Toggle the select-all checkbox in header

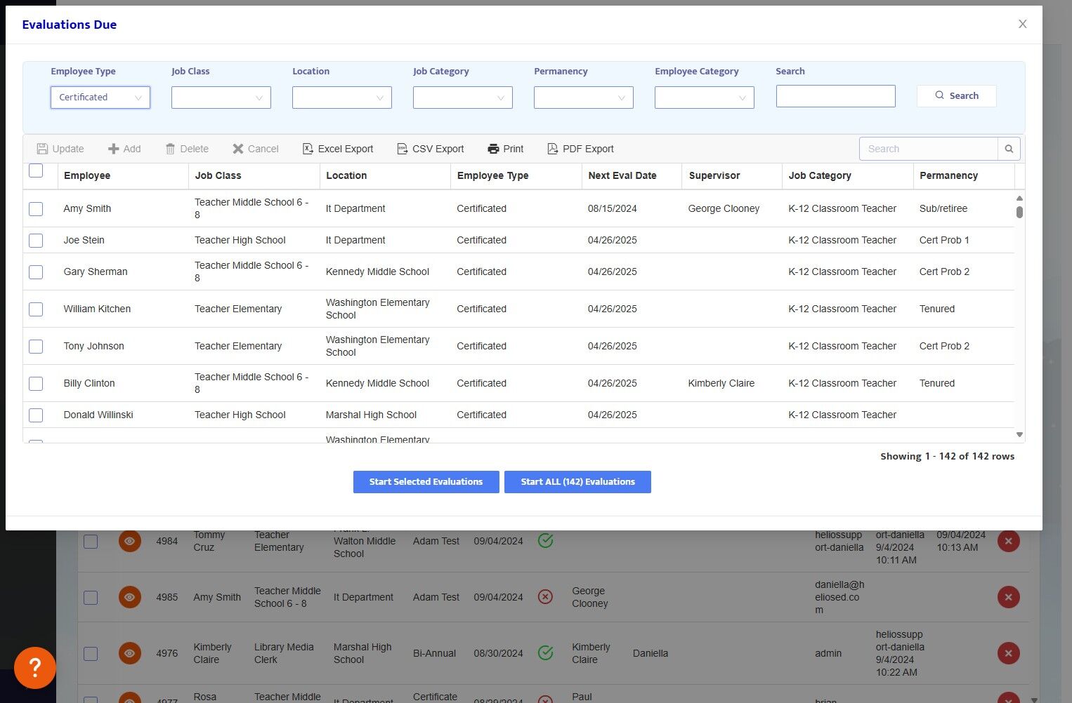pyautogui.click(x=36, y=170)
